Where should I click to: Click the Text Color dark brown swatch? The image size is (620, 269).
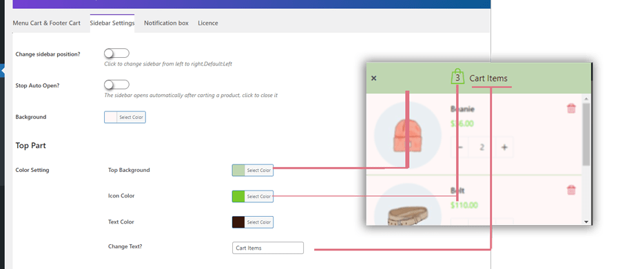[x=238, y=222]
